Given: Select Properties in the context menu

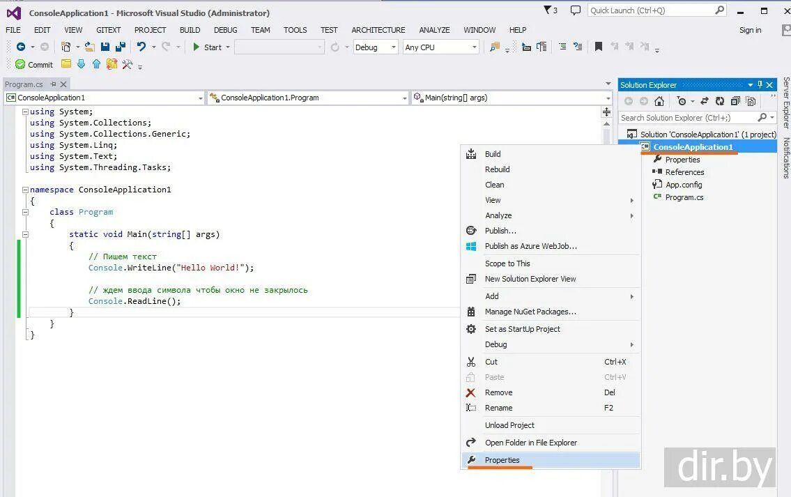Looking at the screenshot, I should [x=551, y=460].
